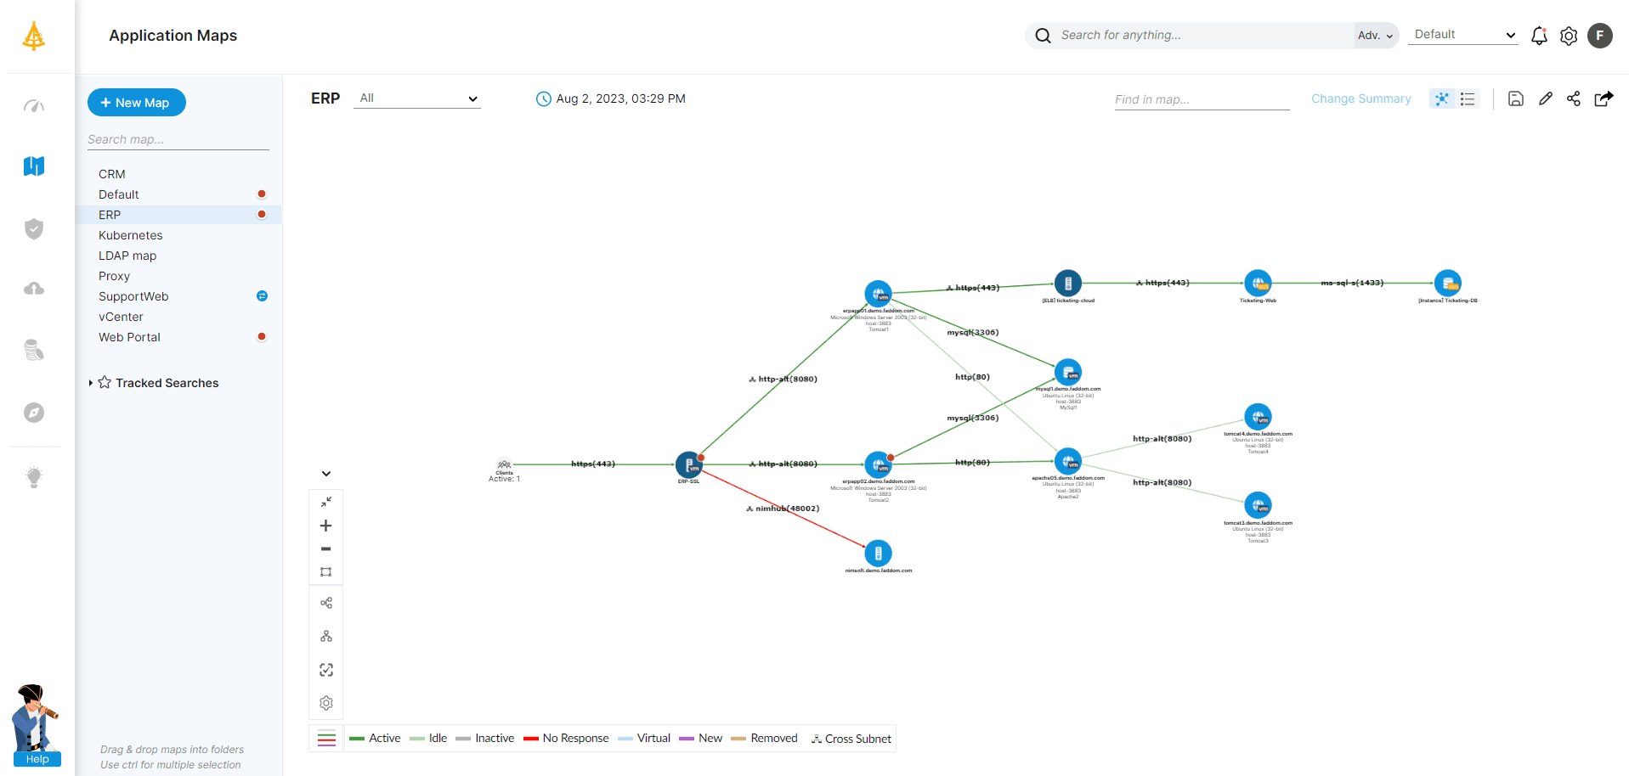The width and height of the screenshot is (1629, 776).
Task: Click the export map icon
Action: coord(1604,98)
